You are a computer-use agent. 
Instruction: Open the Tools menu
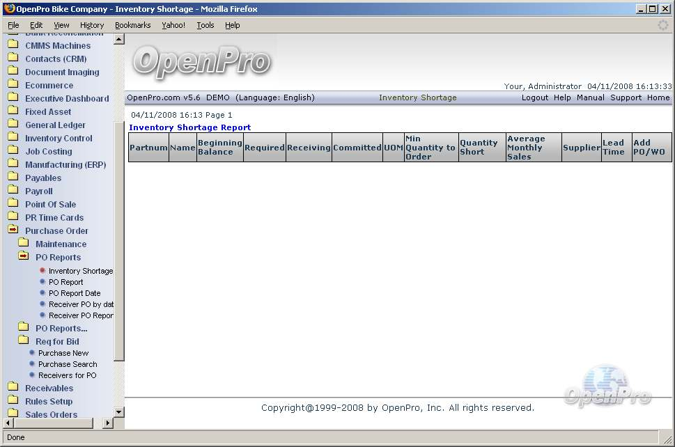[205, 25]
